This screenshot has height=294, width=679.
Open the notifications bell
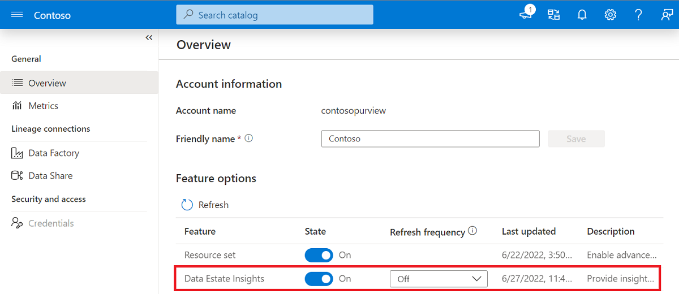[582, 15]
